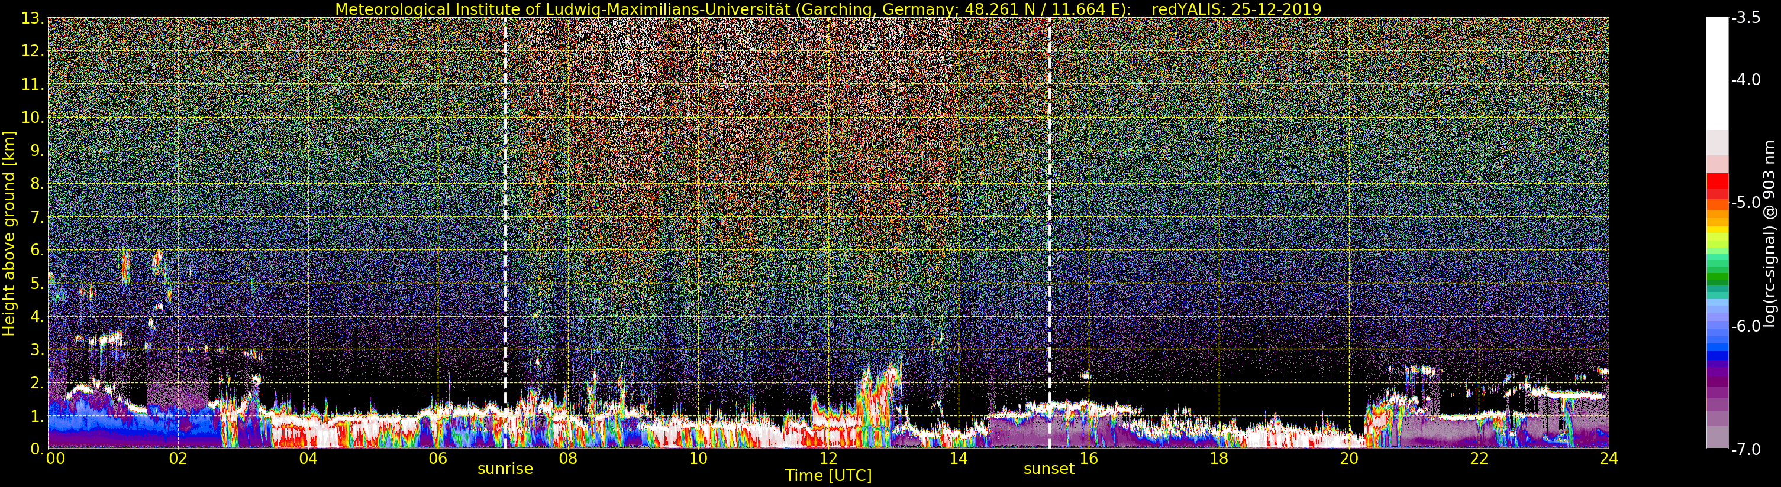1781x487 pixels.
Task: Click the '0.' height axis tick label
Action: 37,449
